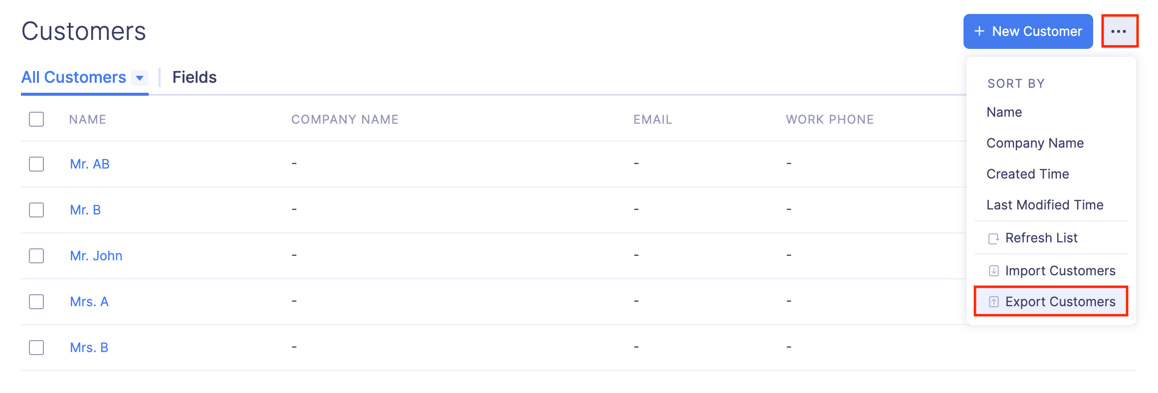Viewport: 1158px width, 393px height.
Task: Sort customers by Name
Action: [1003, 112]
